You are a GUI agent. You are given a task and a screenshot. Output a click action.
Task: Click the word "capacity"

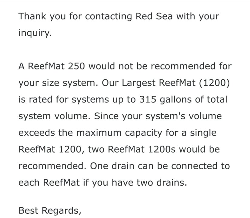pyautogui.click(x=144, y=133)
